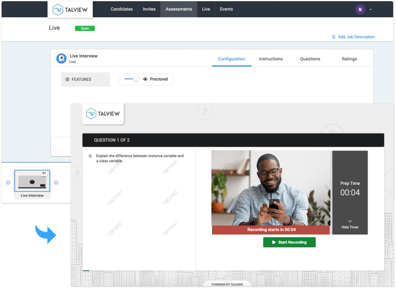Expand the dropdown arrow beside the avatar
396x289 pixels.
369,9
